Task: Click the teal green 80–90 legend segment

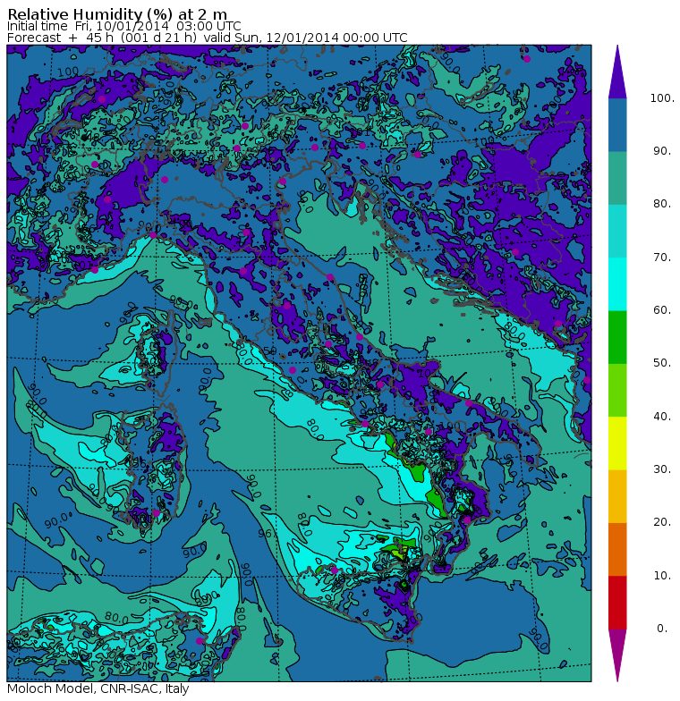Action: tap(617, 178)
